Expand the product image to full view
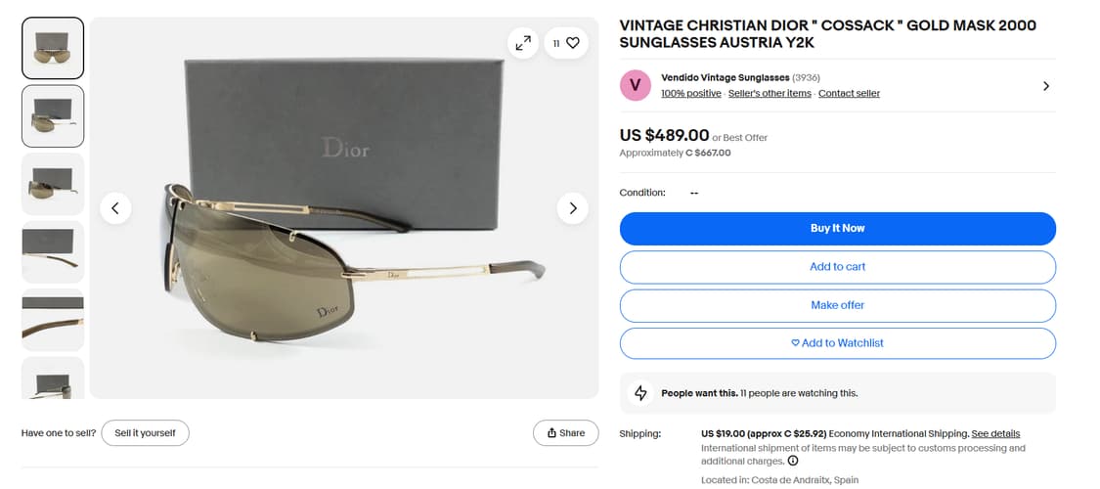Viewport: 1100px width, 489px height. tap(523, 43)
